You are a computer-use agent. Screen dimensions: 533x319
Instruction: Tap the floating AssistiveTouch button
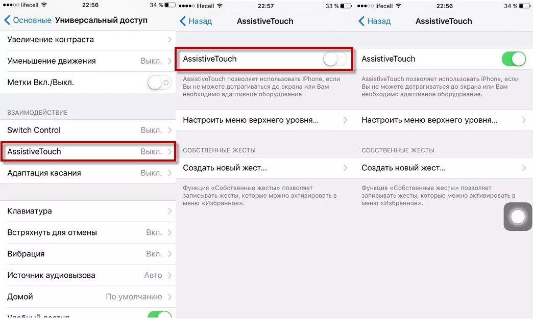(x=518, y=217)
